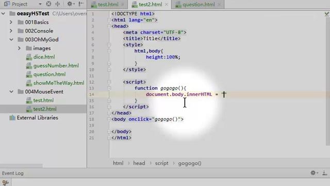
Task: Expand the 002Console folder
Action: tap(11, 31)
